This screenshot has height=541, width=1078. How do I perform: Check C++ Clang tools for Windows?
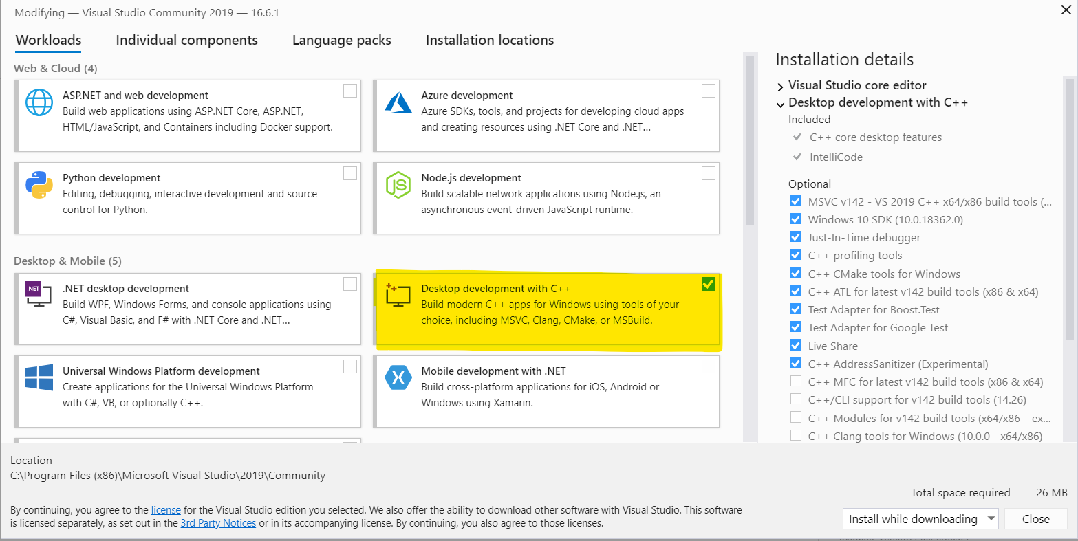click(796, 435)
